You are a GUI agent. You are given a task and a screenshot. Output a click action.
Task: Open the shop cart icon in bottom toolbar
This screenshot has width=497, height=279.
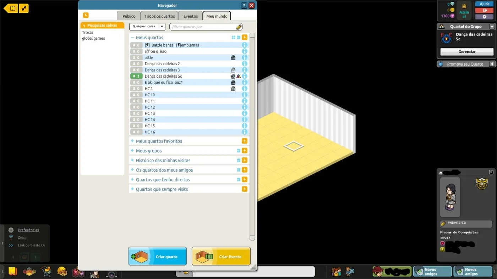46,272
